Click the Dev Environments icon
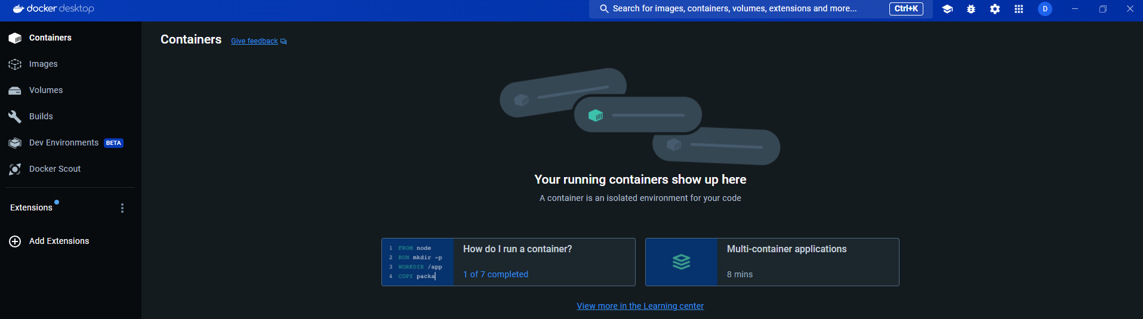1143x319 pixels. coord(15,143)
